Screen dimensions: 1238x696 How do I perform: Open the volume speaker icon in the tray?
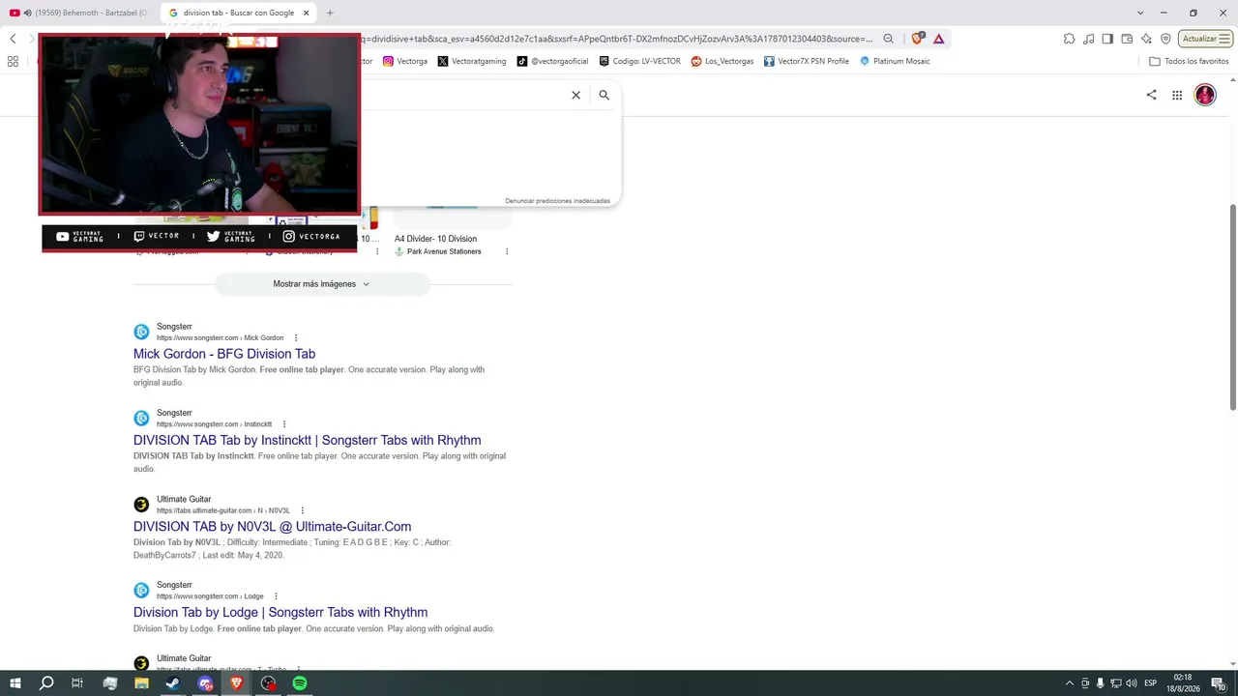(1131, 683)
